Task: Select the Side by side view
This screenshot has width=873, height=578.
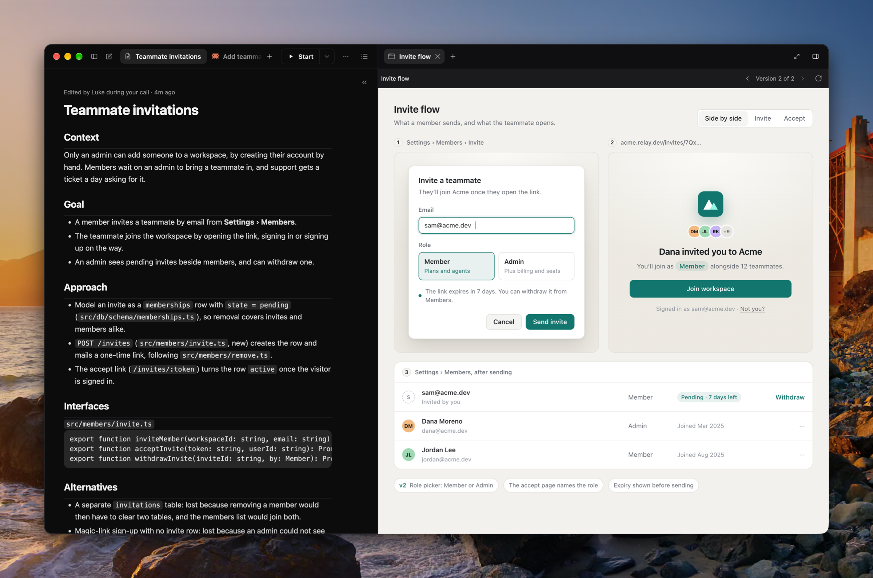Action: pyautogui.click(x=723, y=118)
